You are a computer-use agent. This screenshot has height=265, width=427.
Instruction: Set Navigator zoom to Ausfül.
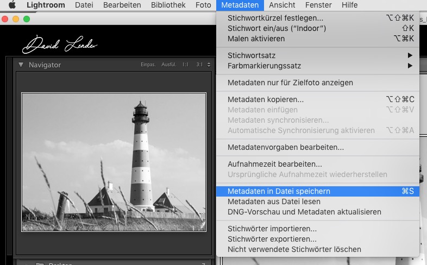(x=169, y=65)
